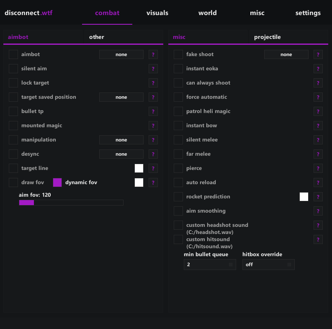This screenshot has height=329, width=332.
Task: Open the projectile sub-tab
Action: click(x=268, y=37)
